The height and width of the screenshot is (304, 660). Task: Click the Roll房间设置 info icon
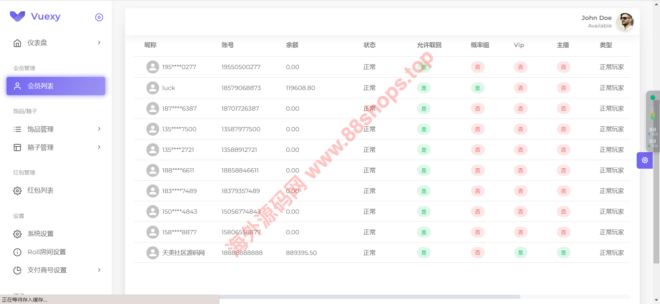pos(17,252)
